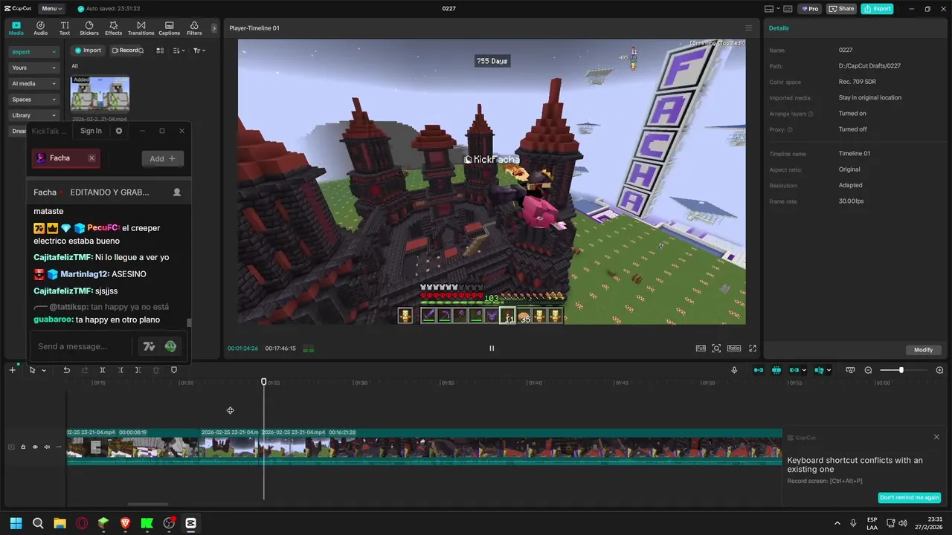Undo the last edit
952x535 pixels.
[66, 370]
